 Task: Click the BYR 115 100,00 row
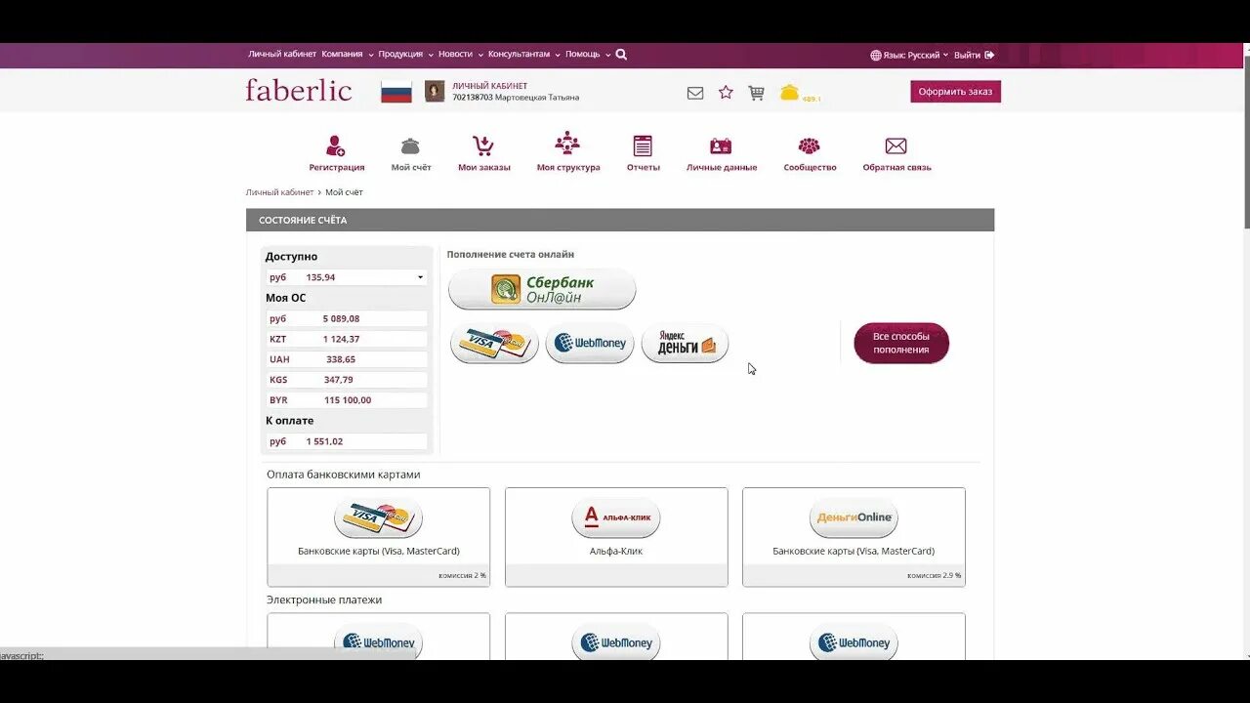347,400
